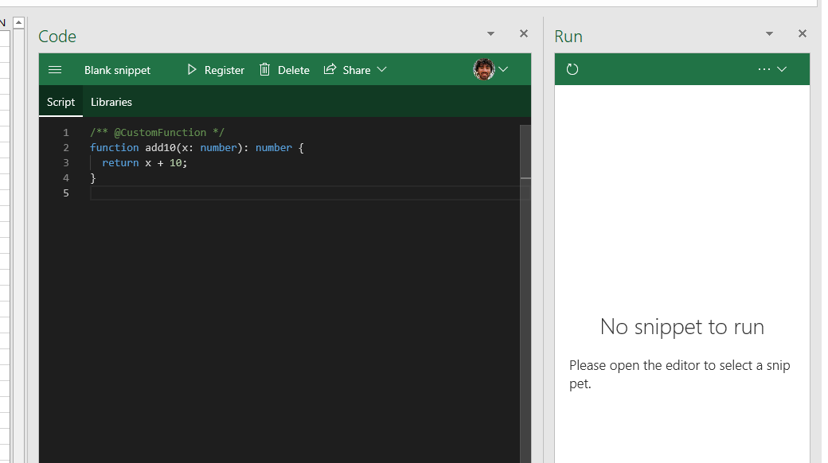
Task: Refresh the Run pane
Action: (x=572, y=69)
